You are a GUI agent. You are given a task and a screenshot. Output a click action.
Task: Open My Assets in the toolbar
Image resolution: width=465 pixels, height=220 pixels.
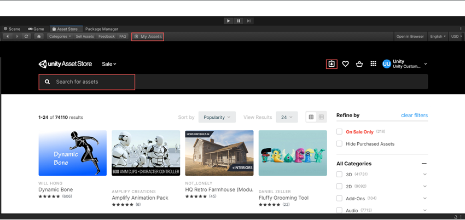(148, 37)
